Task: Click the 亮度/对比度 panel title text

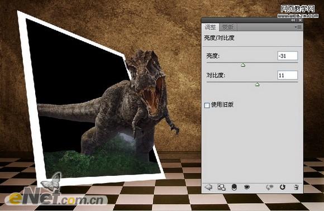Action: [x=219, y=38]
